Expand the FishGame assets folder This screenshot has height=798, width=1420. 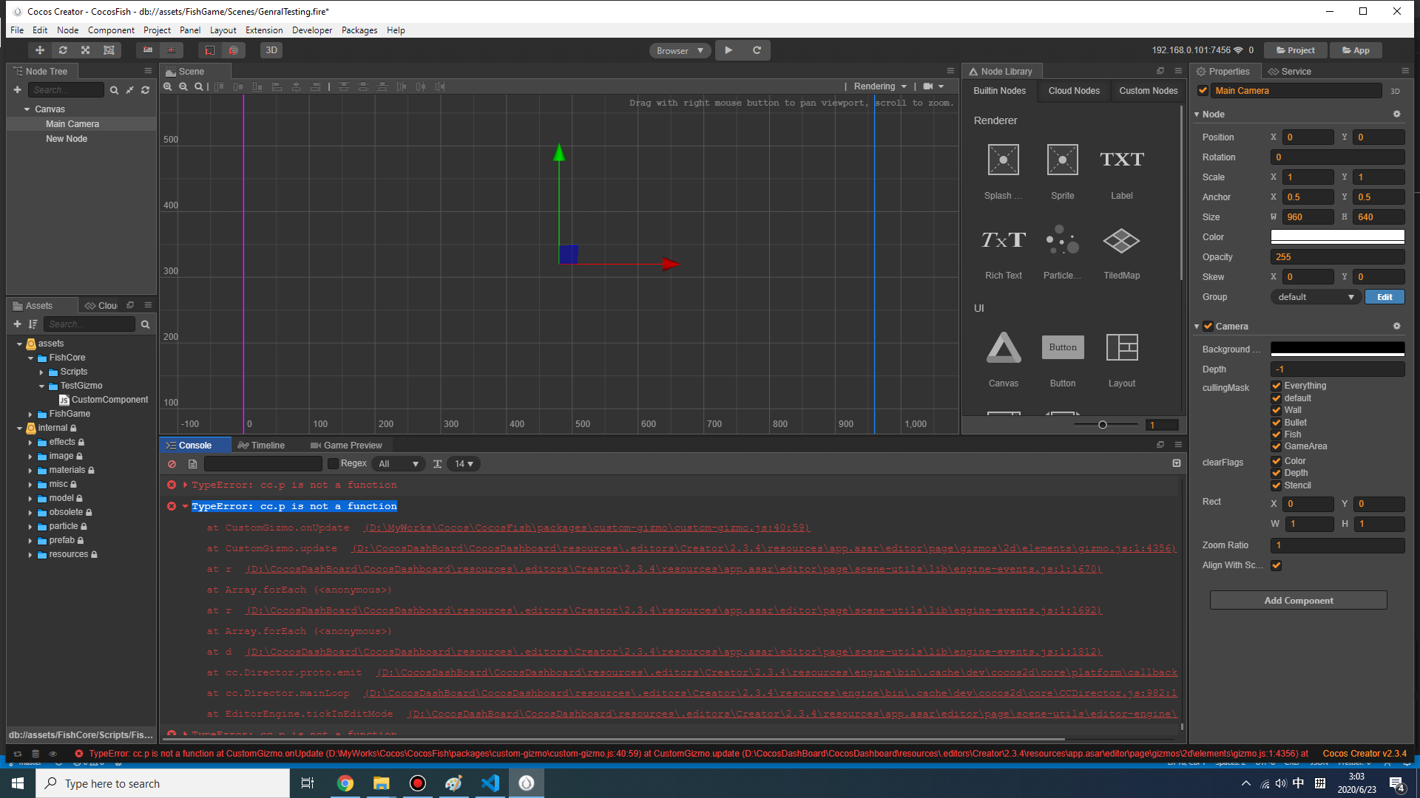[x=30, y=415]
